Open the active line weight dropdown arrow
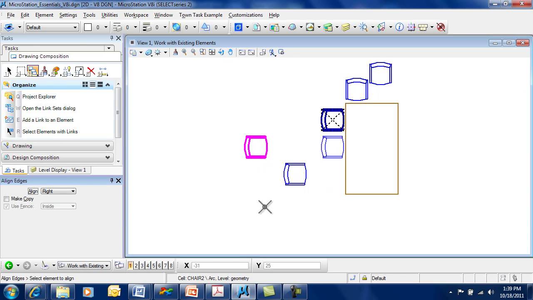This screenshot has height=300, width=533. [165, 27]
